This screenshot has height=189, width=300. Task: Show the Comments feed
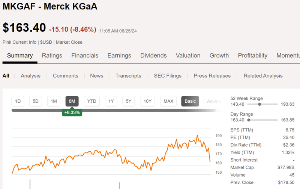(x=66, y=76)
